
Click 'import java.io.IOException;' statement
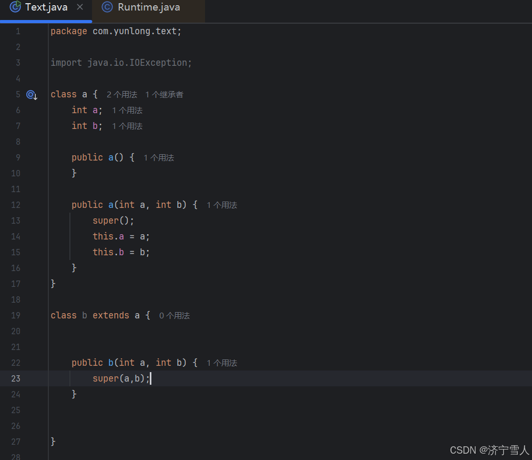coord(121,63)
